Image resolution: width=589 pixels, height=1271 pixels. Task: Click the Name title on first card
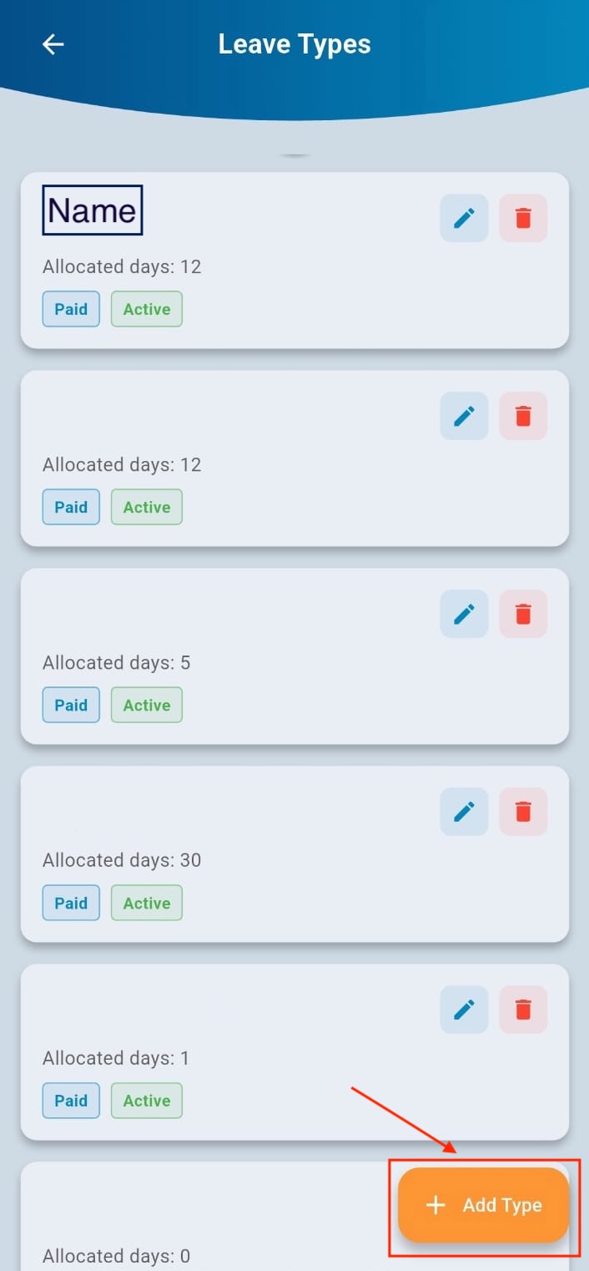[x=93, y=210]
